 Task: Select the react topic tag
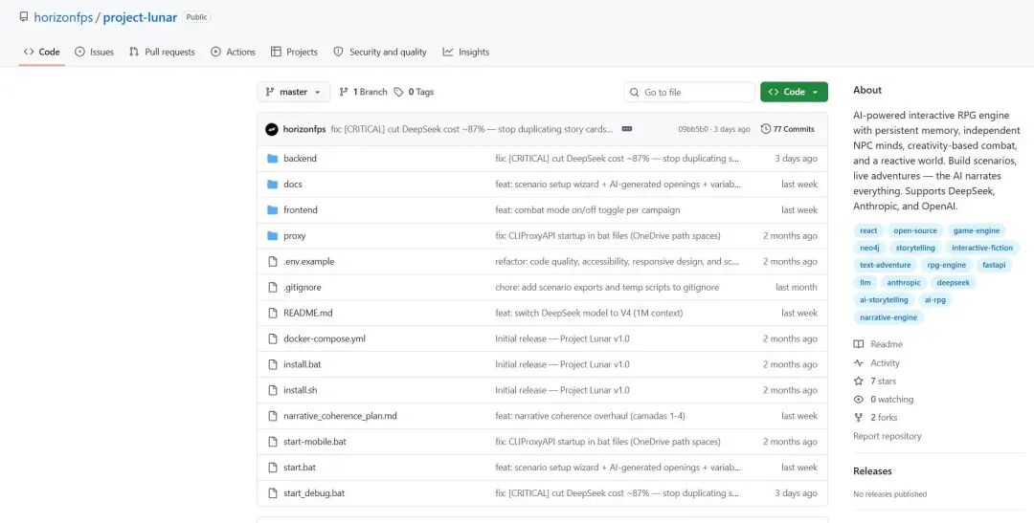[x=868, y=231]
